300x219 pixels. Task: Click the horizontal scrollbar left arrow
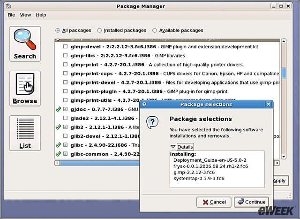(57, 163)
